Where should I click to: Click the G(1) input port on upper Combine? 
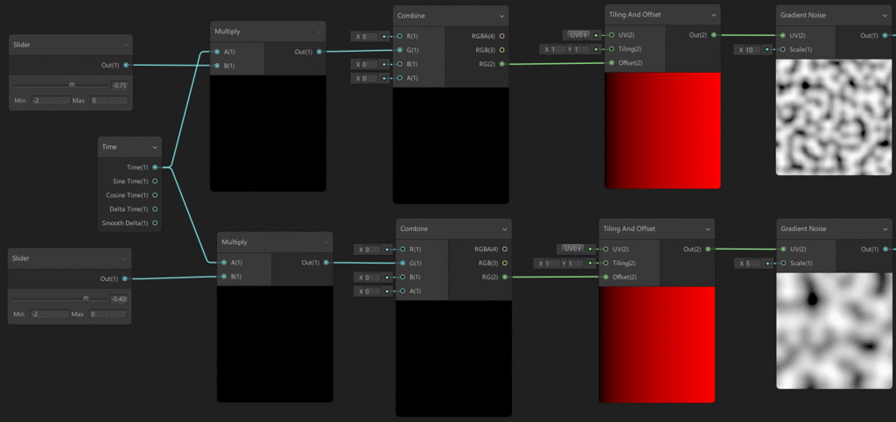(x=400, y=50)
